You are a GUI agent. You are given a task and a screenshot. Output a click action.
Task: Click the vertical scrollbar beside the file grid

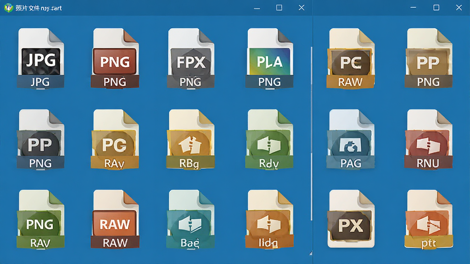(312, 133)
